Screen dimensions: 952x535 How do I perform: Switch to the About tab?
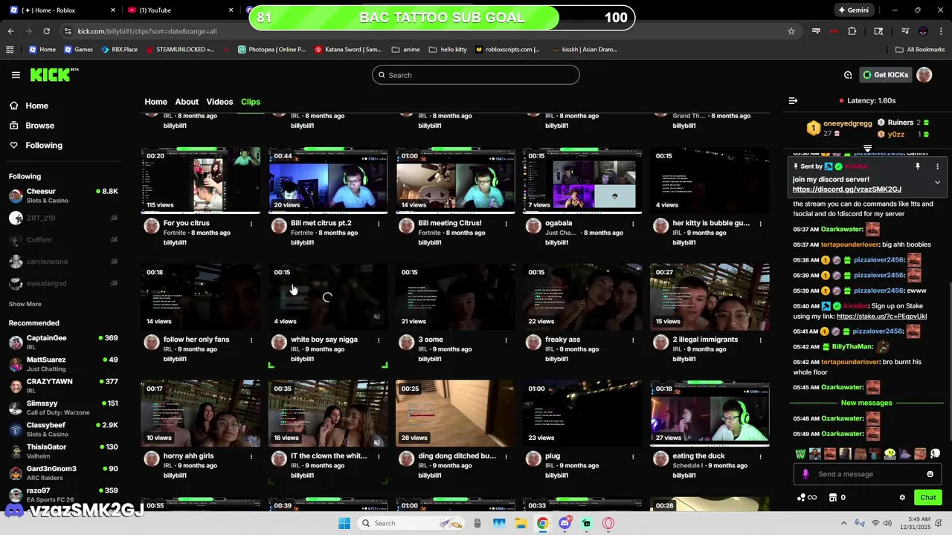[187, 102]
